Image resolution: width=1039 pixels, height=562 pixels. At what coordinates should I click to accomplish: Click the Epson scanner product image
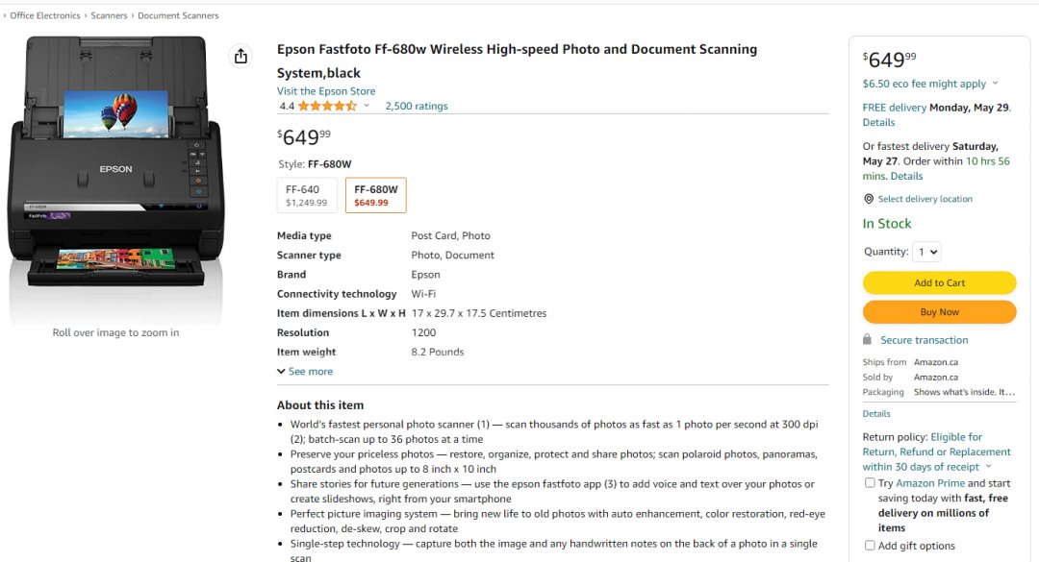115,163
